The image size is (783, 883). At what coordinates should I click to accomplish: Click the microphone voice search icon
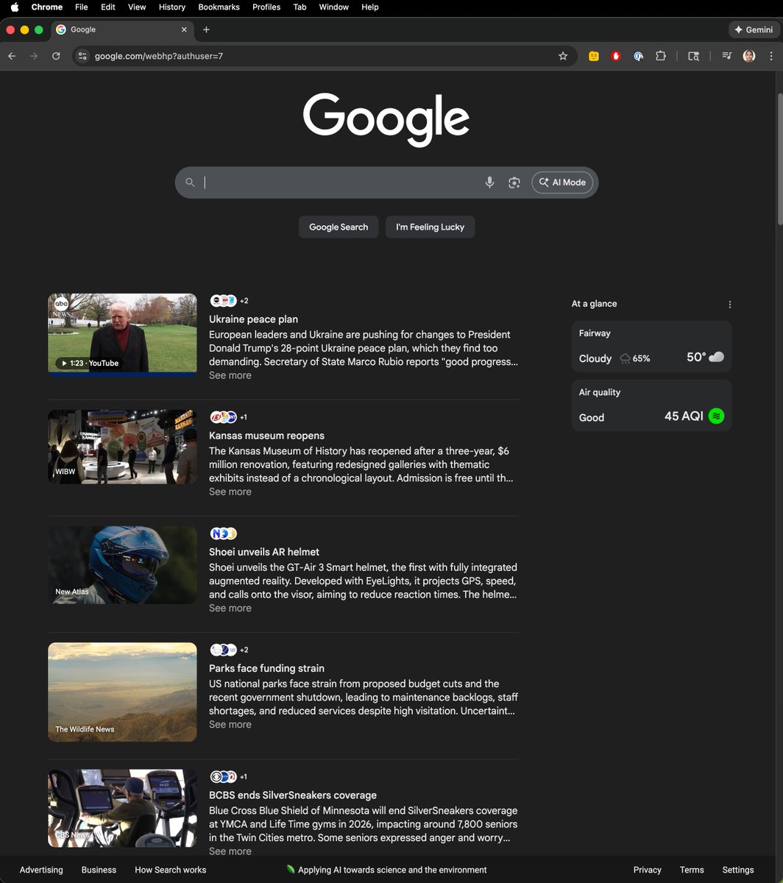[489, 182]
